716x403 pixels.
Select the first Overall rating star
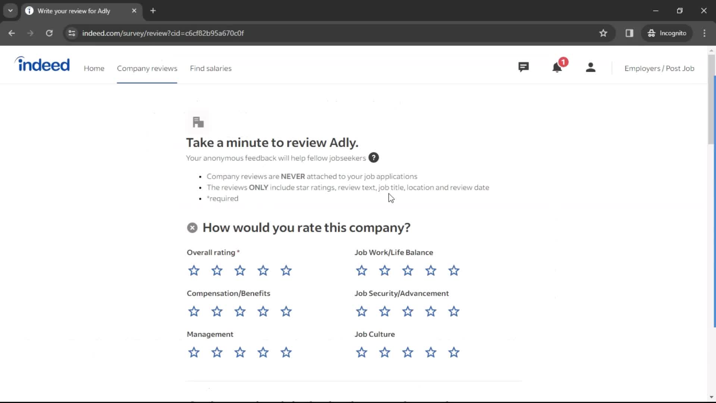point(194,271)
